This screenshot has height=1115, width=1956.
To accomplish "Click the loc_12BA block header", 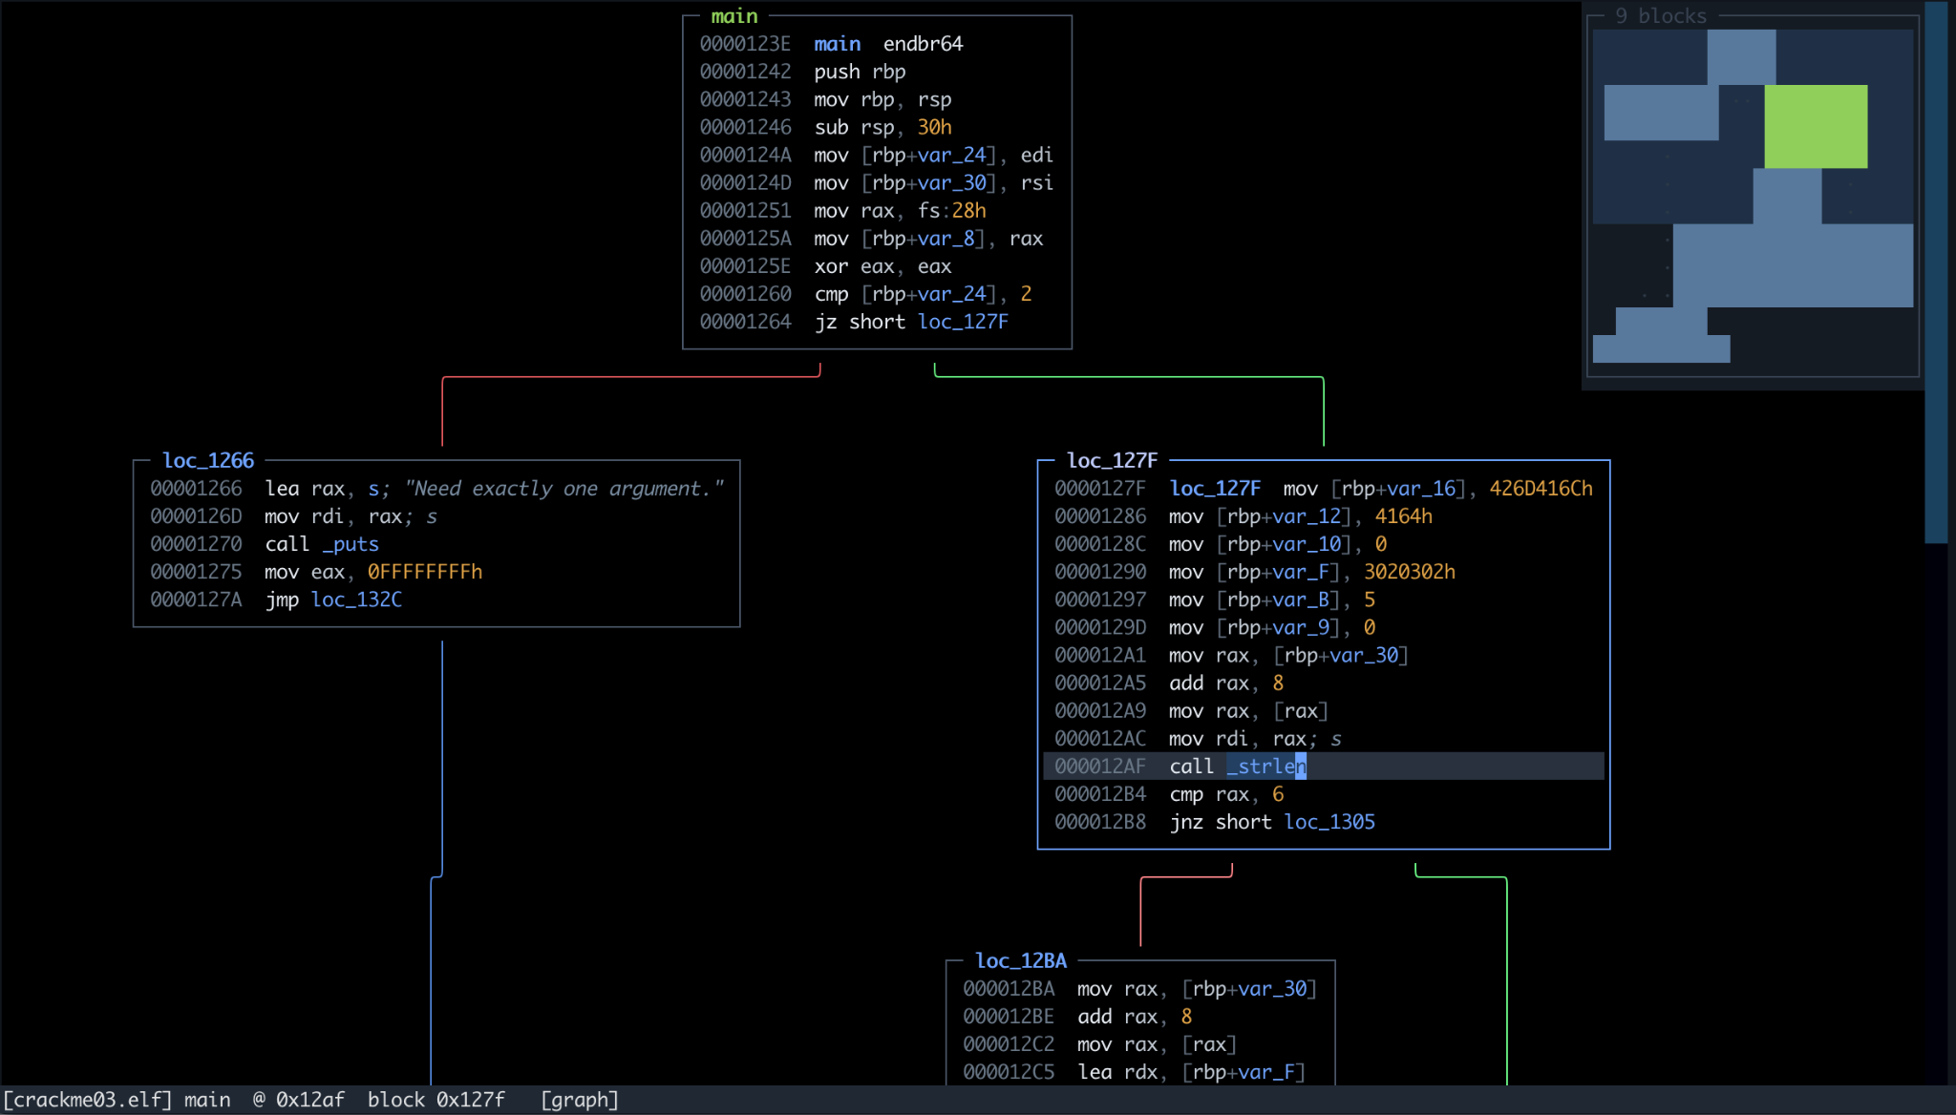I will (x=1021, y=960).
